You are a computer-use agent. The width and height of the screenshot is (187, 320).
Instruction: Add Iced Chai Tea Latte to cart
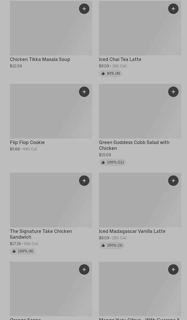pyautogui.click(x=173, y=9)
